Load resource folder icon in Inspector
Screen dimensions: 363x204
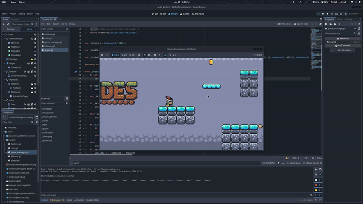point(331,24)
